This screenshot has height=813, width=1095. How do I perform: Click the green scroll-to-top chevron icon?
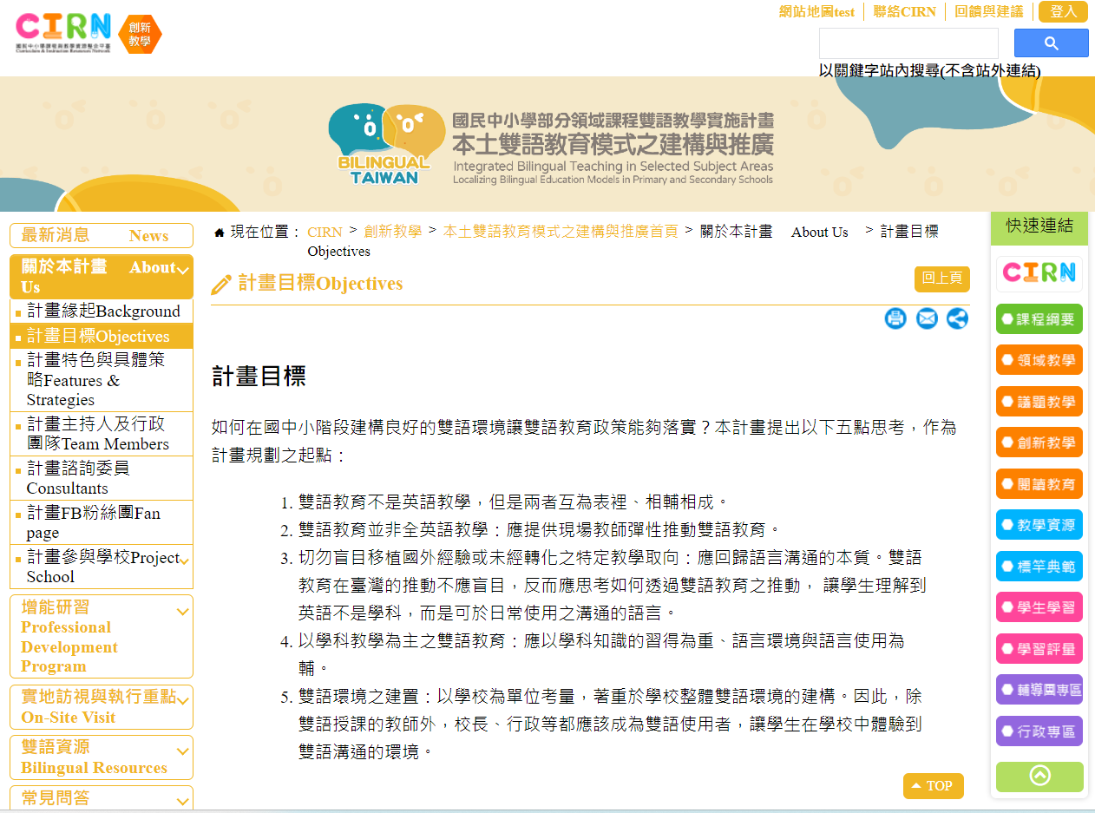pos(1039,777)
